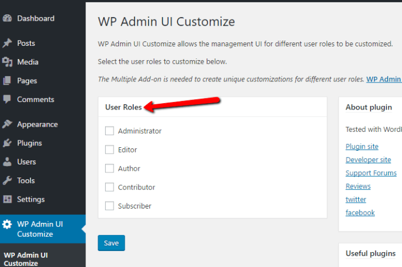Enable the Contributor role checkbox
Image resolution: width=402 pixels, height=267 pixels.
pyautogui.click(x=110, y=187)
